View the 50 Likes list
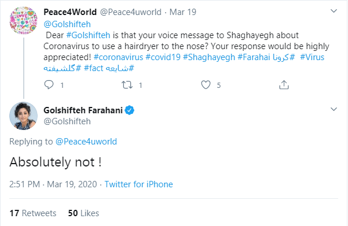348x226 pixels. pos(83,213)
